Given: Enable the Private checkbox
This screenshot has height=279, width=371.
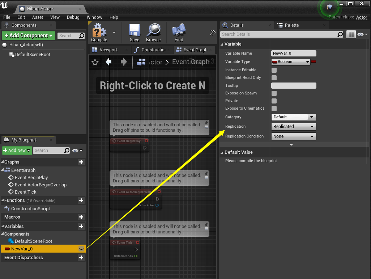Looking at the screenshot, I should tap(274, 101).
